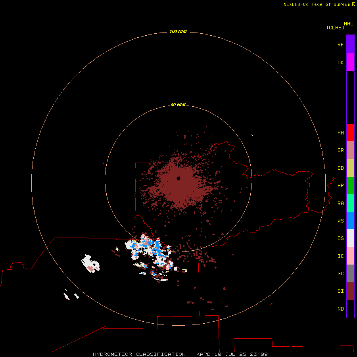Pick the DS white legend swatch
The image size is (357, 357).
[350, 238]
